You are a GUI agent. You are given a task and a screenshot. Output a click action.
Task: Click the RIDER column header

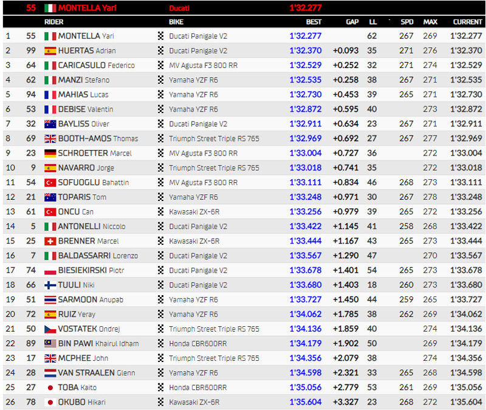coord(54,22)
